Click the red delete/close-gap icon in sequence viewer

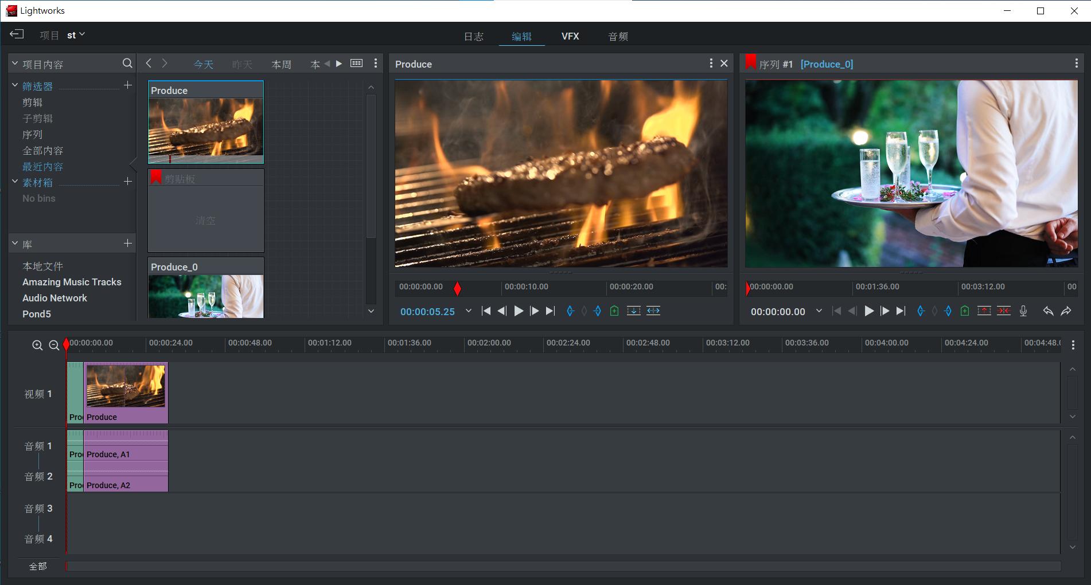point(1003,311)
